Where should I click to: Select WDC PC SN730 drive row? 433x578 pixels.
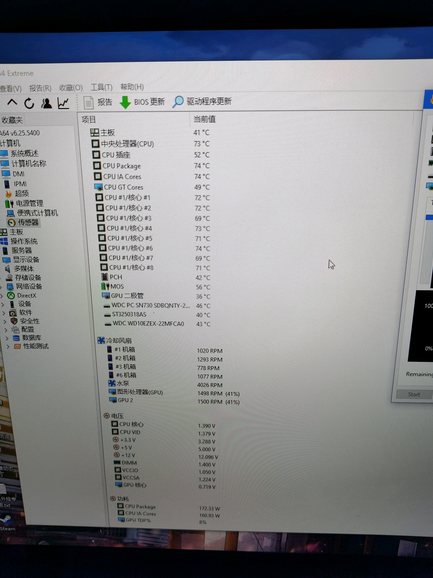point(157,305)
